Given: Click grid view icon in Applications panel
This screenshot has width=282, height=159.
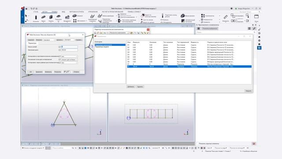Looking at the screenshot, I should point(199,28).
